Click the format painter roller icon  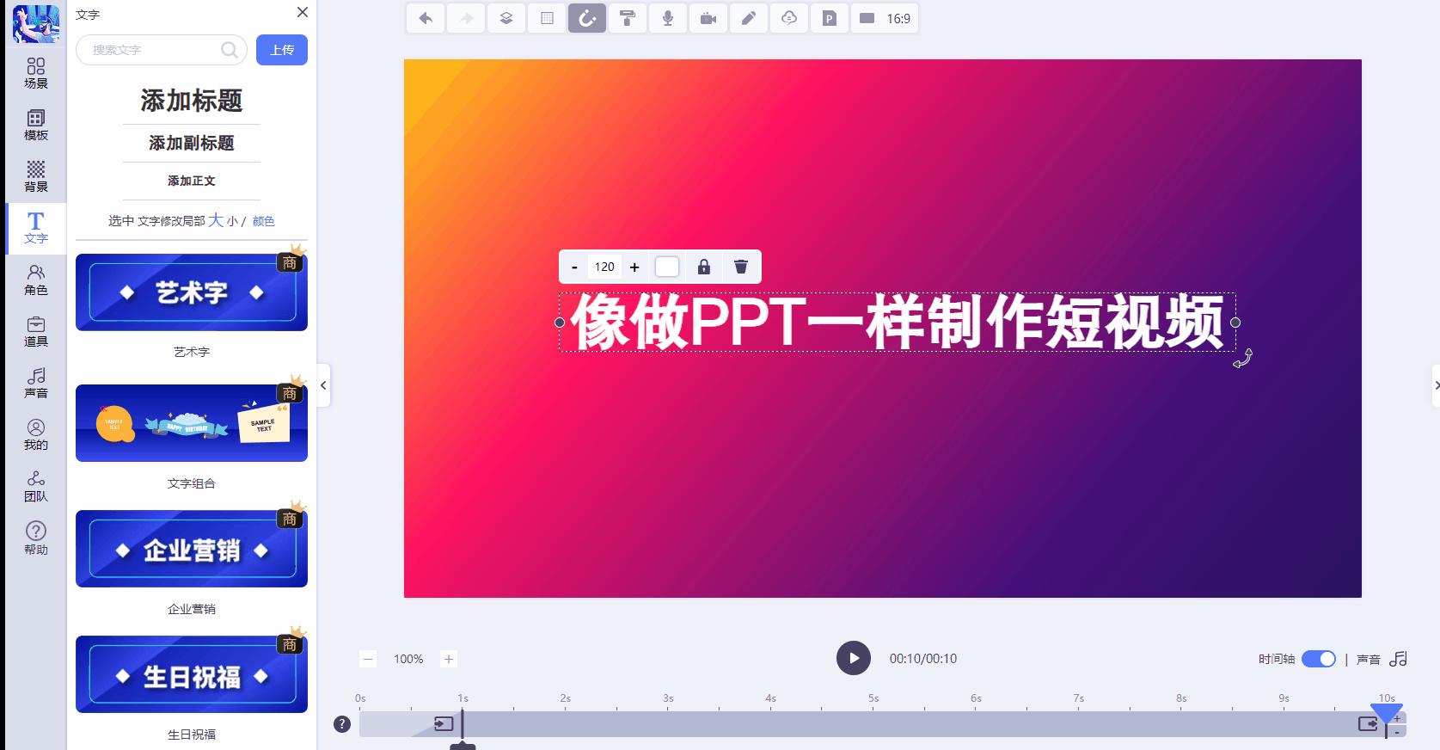point(628,18)
